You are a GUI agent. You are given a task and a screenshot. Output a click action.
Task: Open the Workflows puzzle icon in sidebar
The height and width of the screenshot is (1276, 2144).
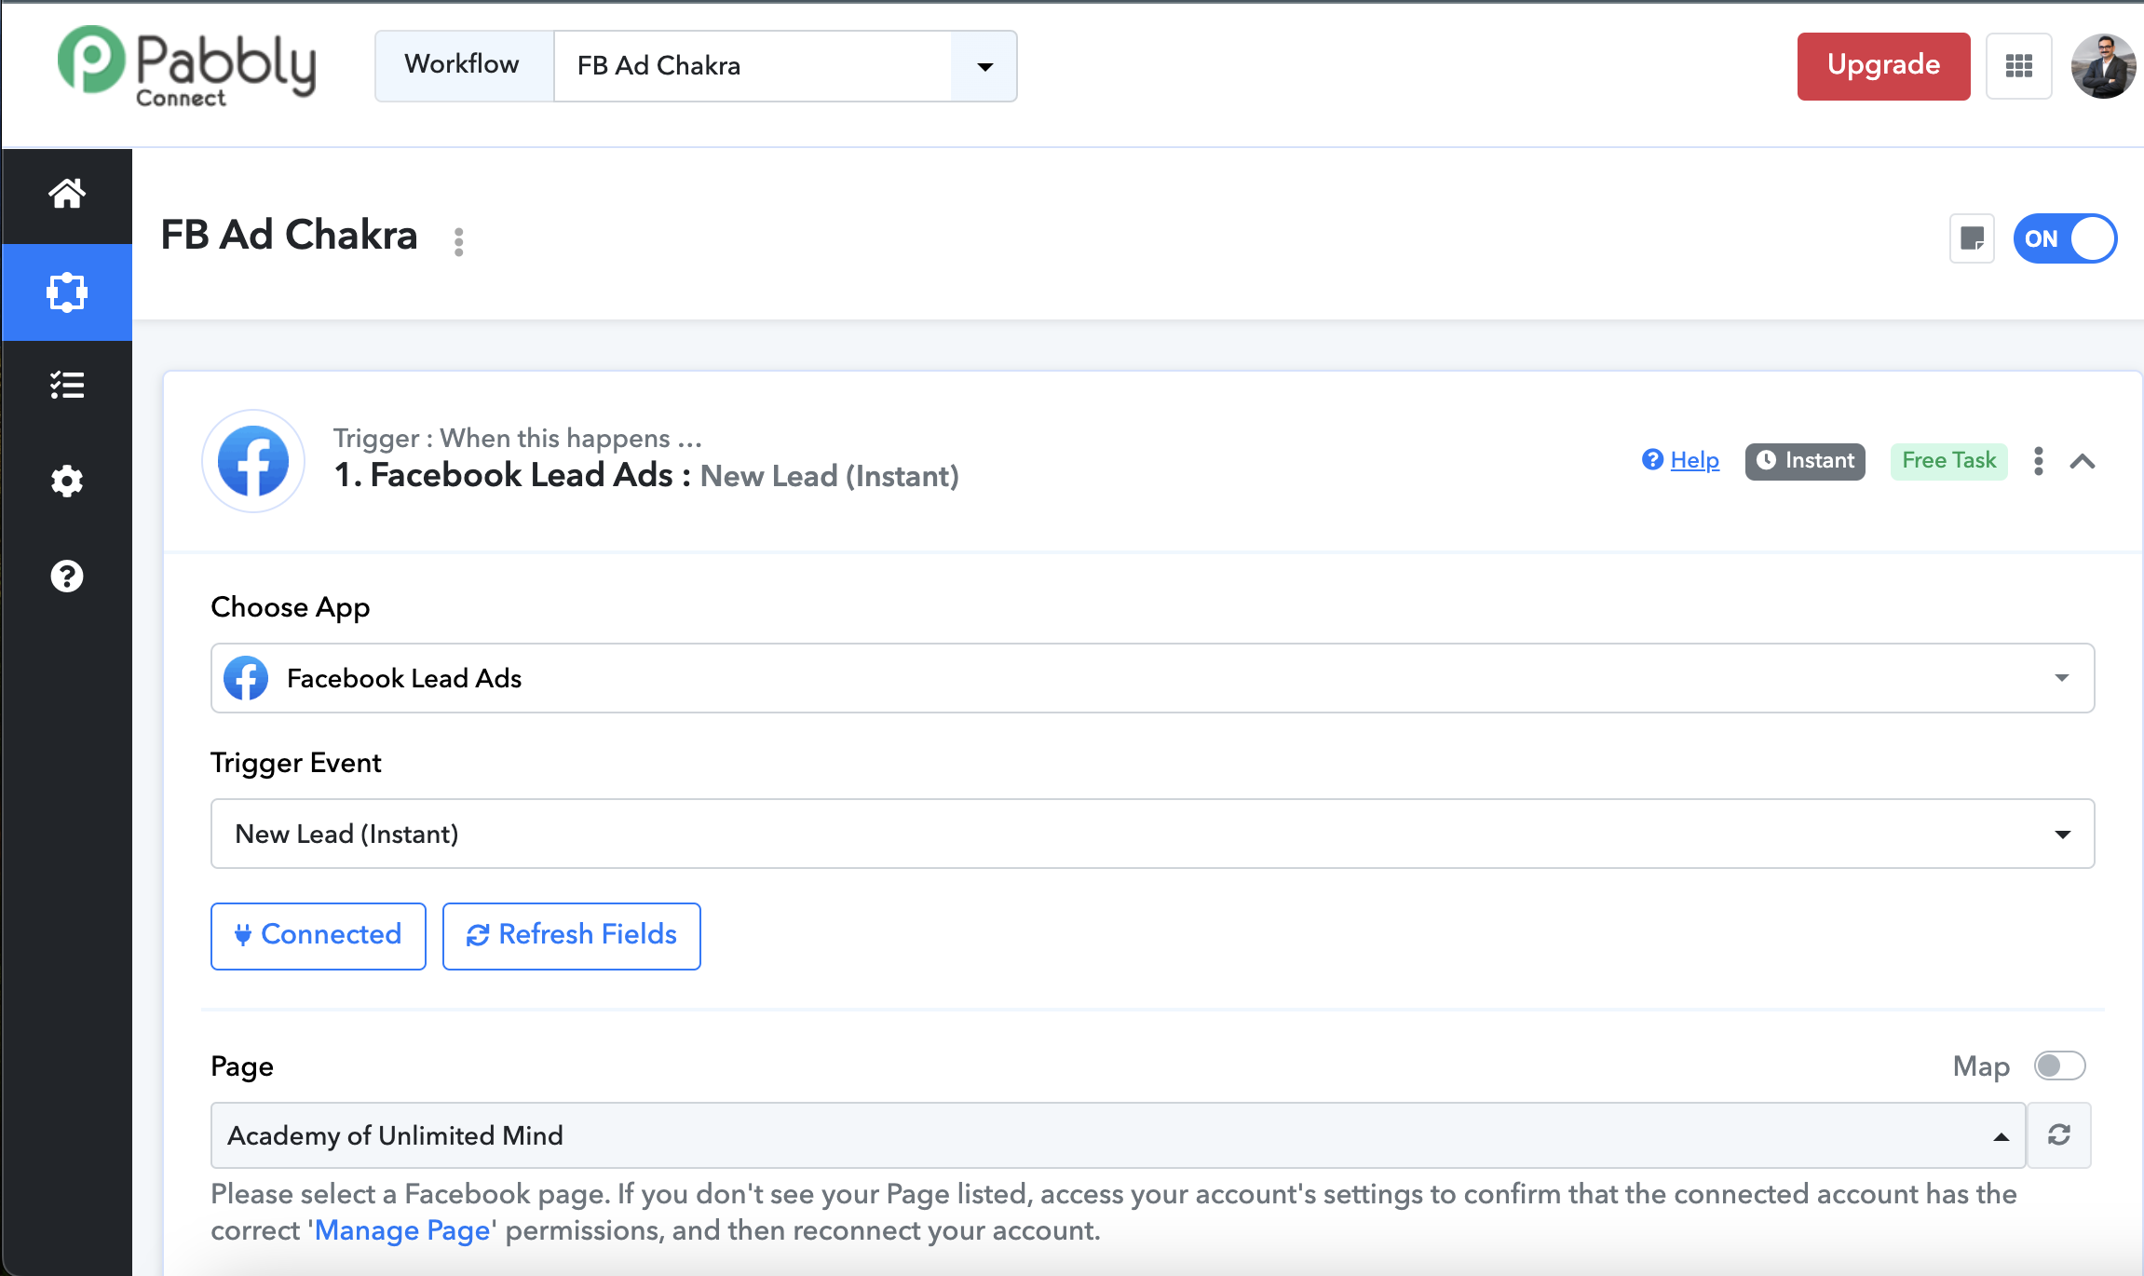point(67,292)
